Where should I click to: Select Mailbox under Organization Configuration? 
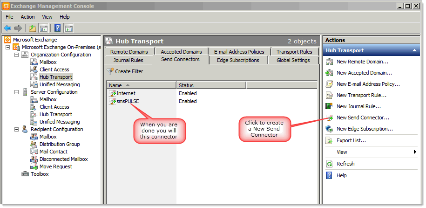pyautogui.click(x=48, y=62)
